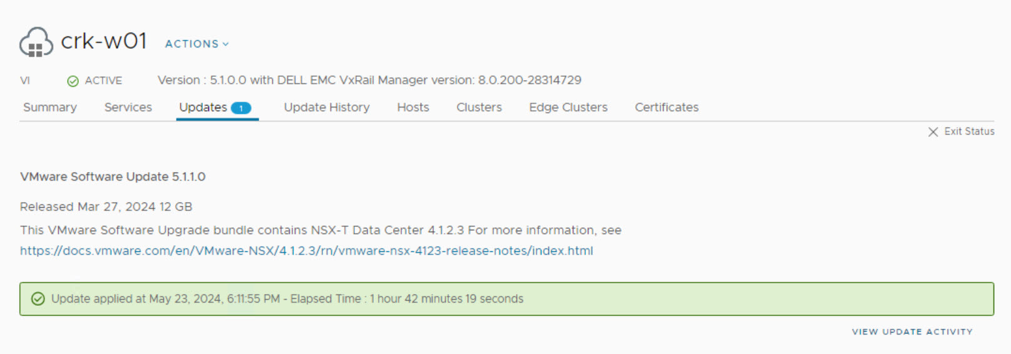View the Certificates tab
This screenshot has width=1011, height=354.
[666, 108]
